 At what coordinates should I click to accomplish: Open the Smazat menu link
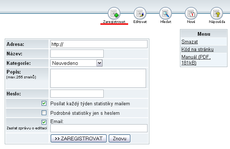coord(189,42)
